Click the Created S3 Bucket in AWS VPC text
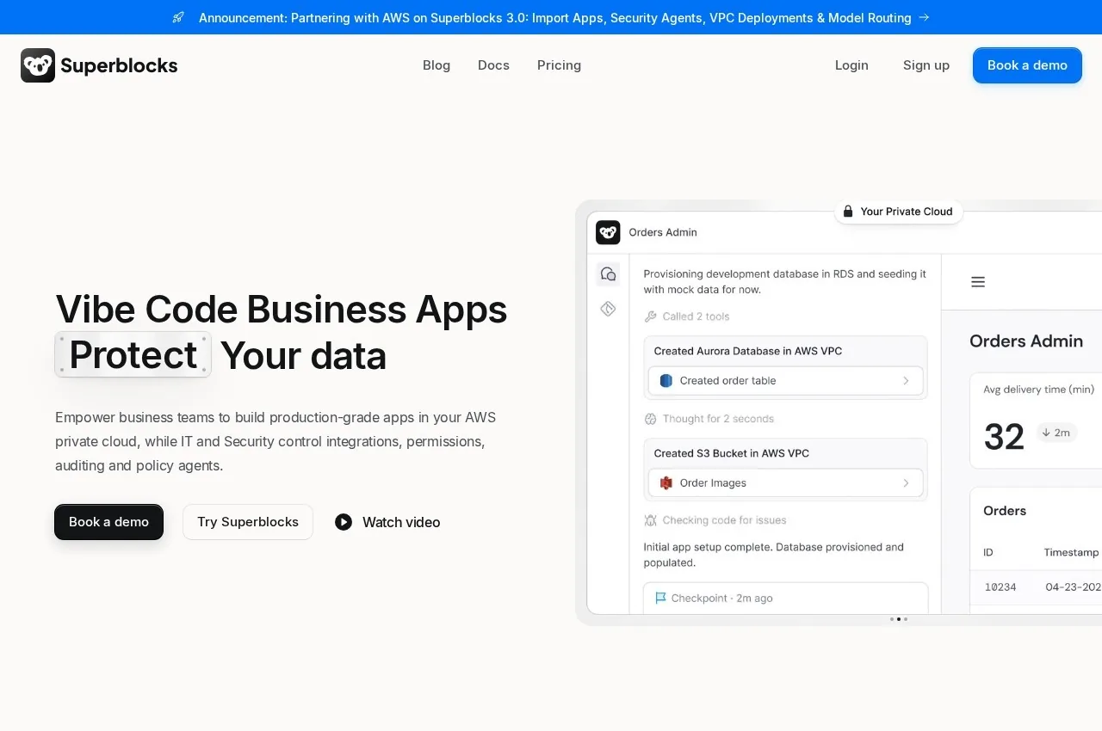 [x=732, y=453]
